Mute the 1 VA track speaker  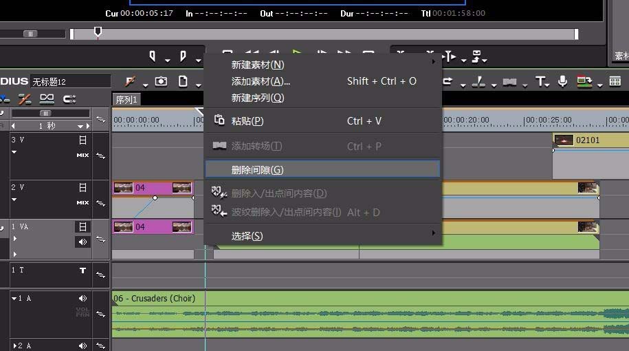(82, 242)
